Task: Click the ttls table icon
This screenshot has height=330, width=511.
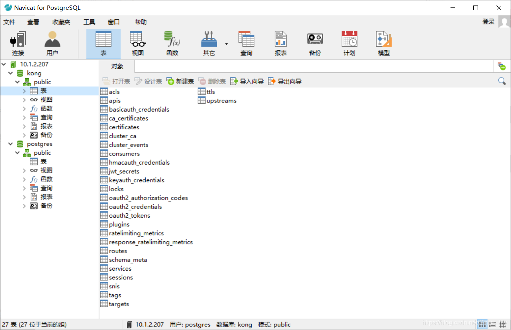Action: [x=202, y=92]
